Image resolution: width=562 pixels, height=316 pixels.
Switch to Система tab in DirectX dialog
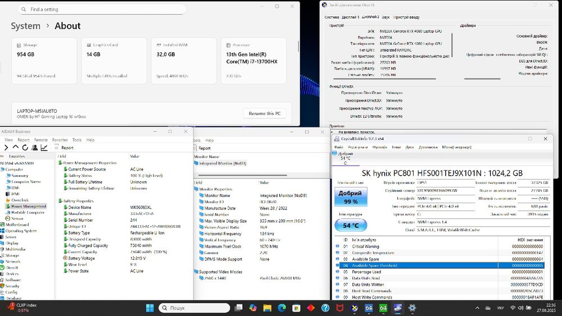[332, 17]
